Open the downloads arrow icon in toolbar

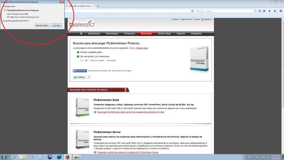(x=269, y=11)
